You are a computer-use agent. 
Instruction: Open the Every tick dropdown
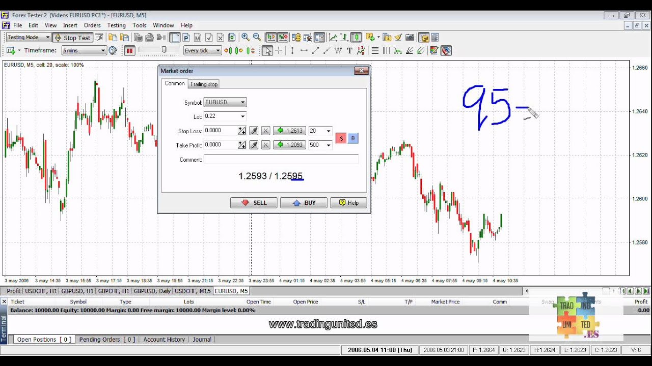click(202, 50)
